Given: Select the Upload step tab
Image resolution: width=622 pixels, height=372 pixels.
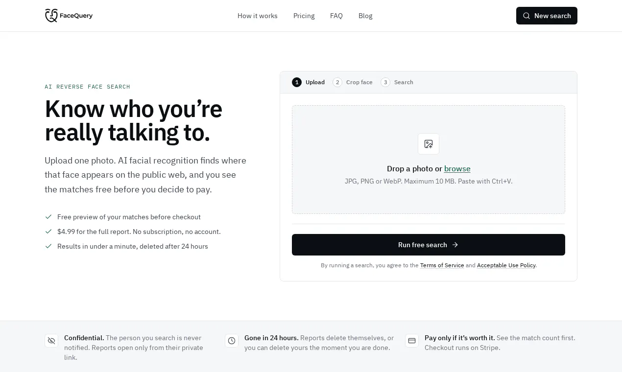Looking at the screenshot, I should pyautogui.click(x=309, y=82).
